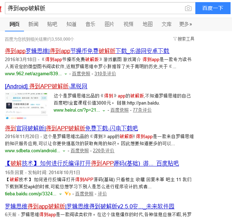Click the www.heirui.cn URL
The height and width of the screenshot is (219, 232).
click(77, 110)
